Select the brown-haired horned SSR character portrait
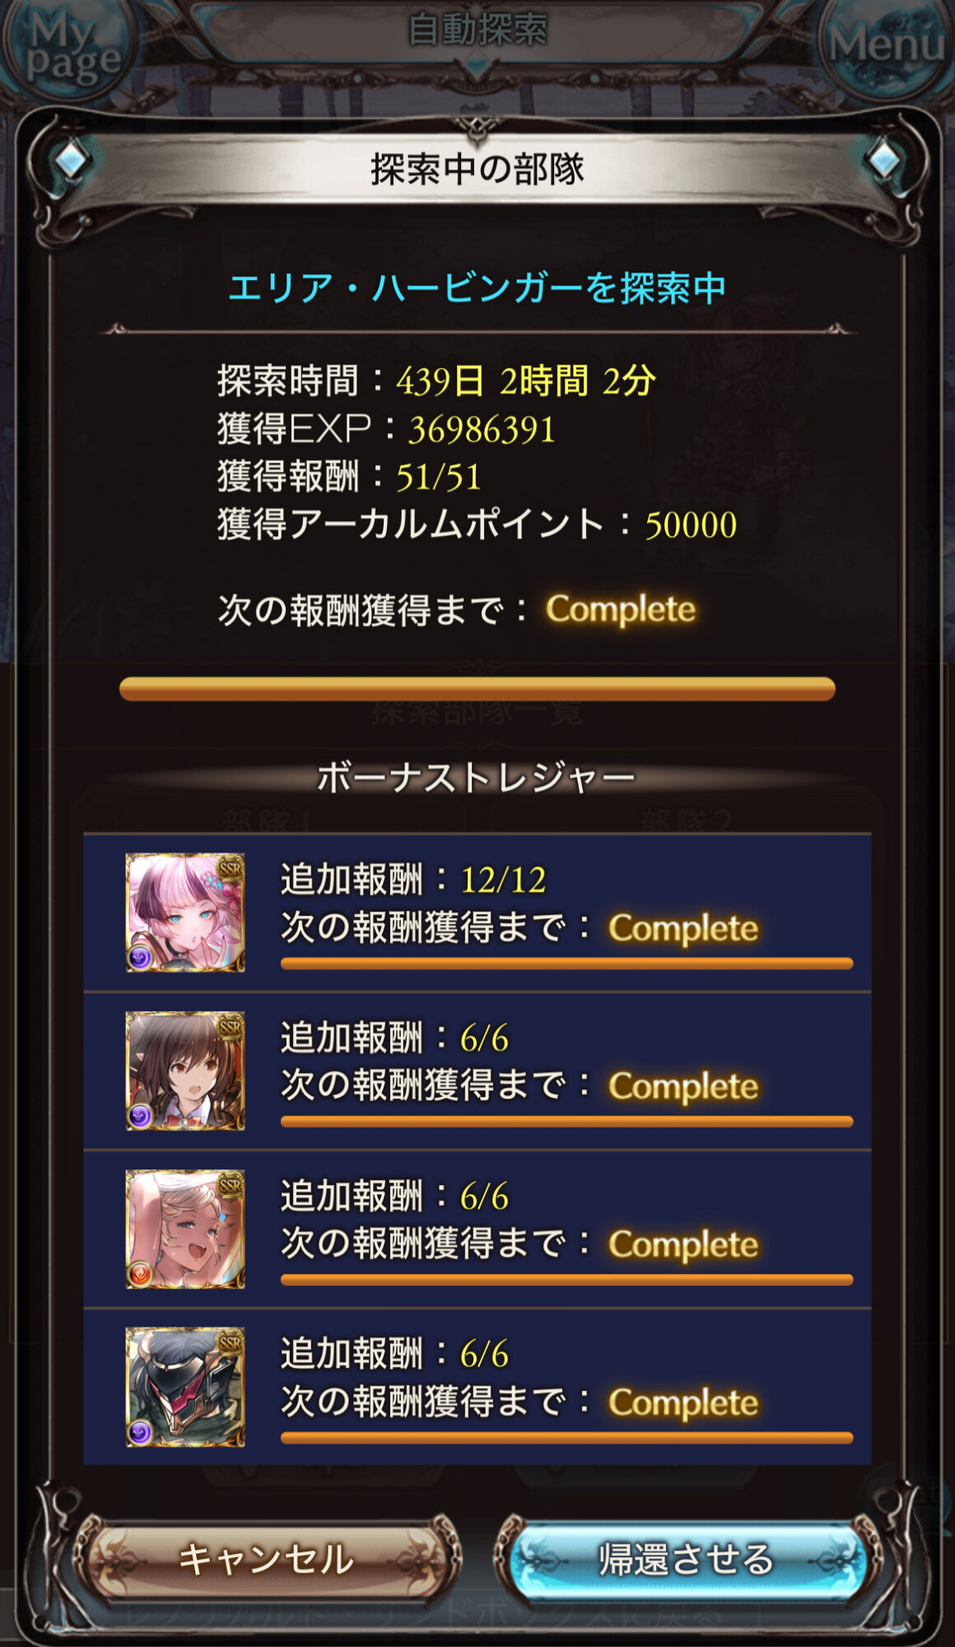 [x=185, y=1071]
